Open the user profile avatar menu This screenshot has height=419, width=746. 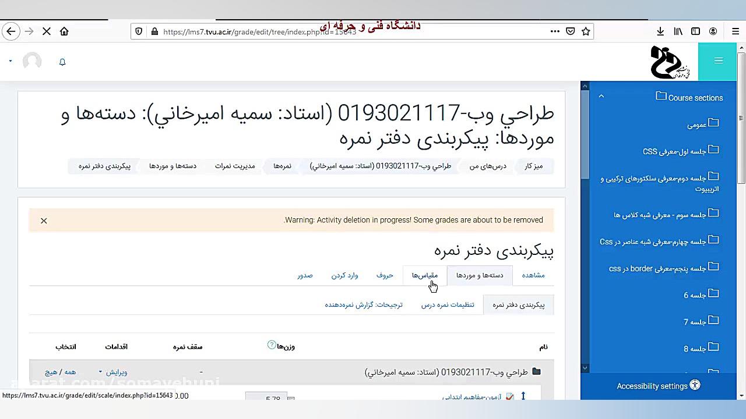[x=32, y=62]
